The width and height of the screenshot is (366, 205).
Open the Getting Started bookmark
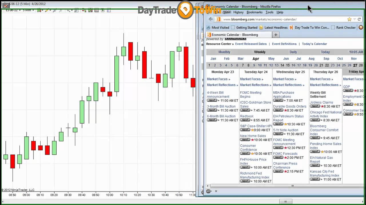tap(244, 28)
